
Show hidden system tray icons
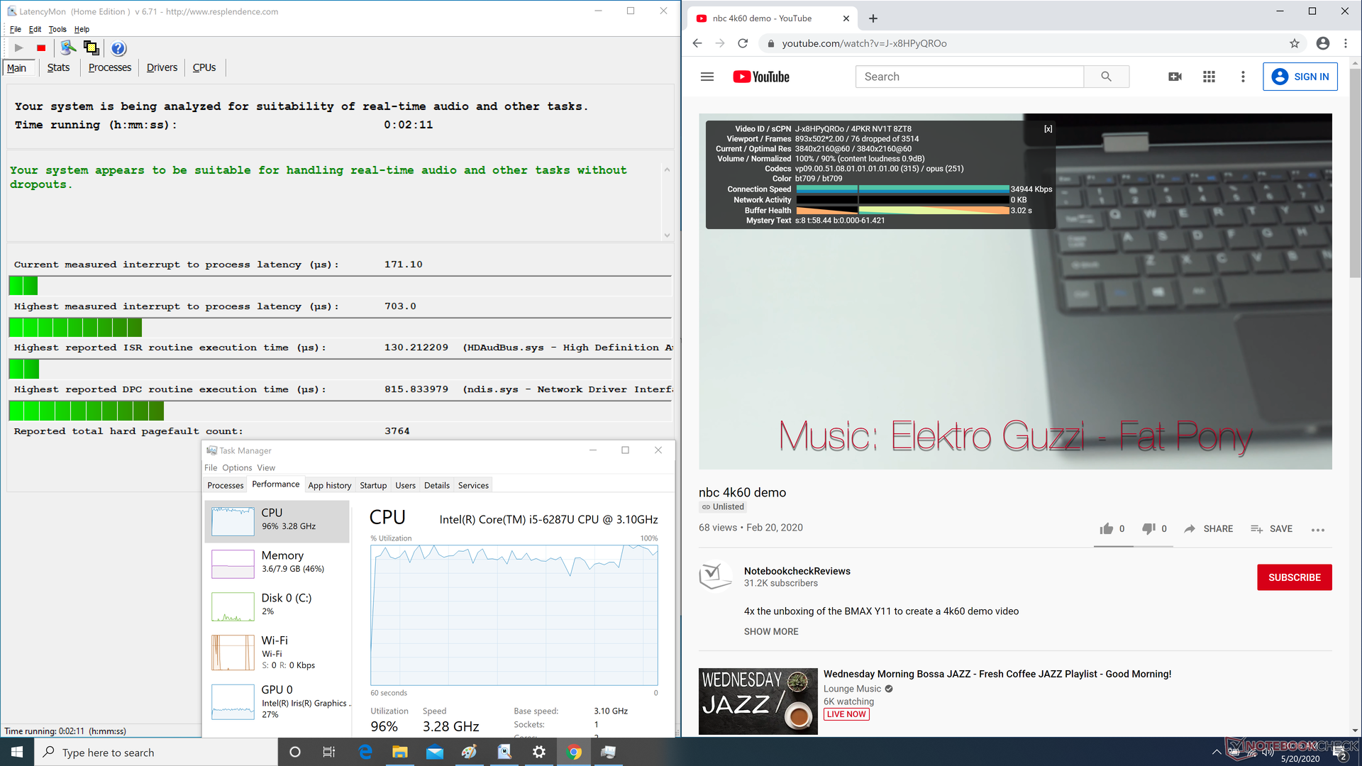click(1216, 752)
